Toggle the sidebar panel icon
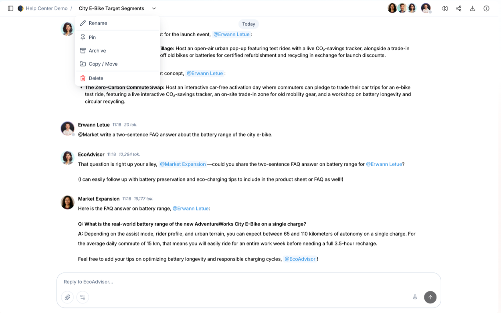Image resolution: width=501 pixels, height=313 pixels. [11, 8]
